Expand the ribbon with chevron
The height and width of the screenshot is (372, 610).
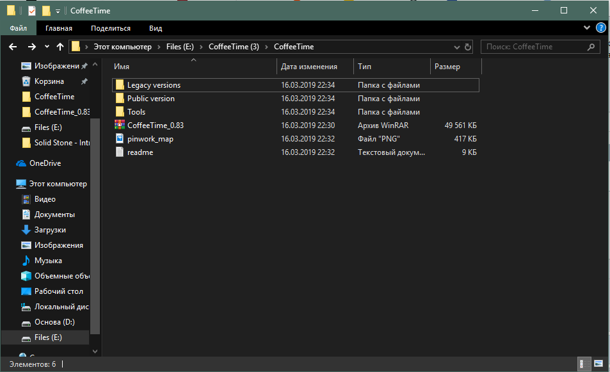587,28
